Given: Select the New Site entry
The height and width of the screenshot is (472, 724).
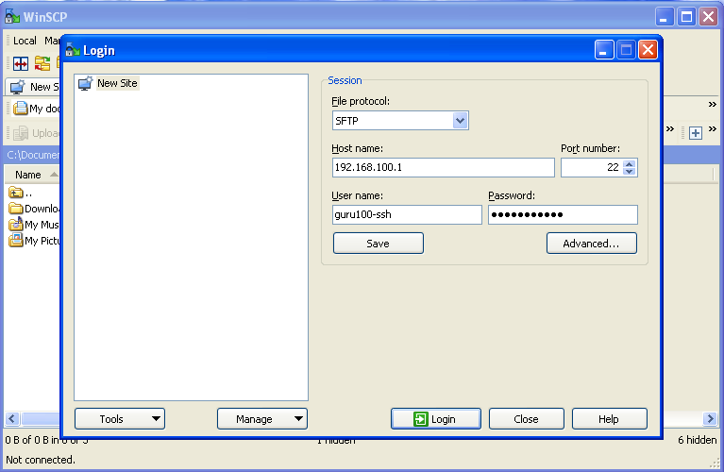Looking at the screenshot, I should click(x=117, y=83).
